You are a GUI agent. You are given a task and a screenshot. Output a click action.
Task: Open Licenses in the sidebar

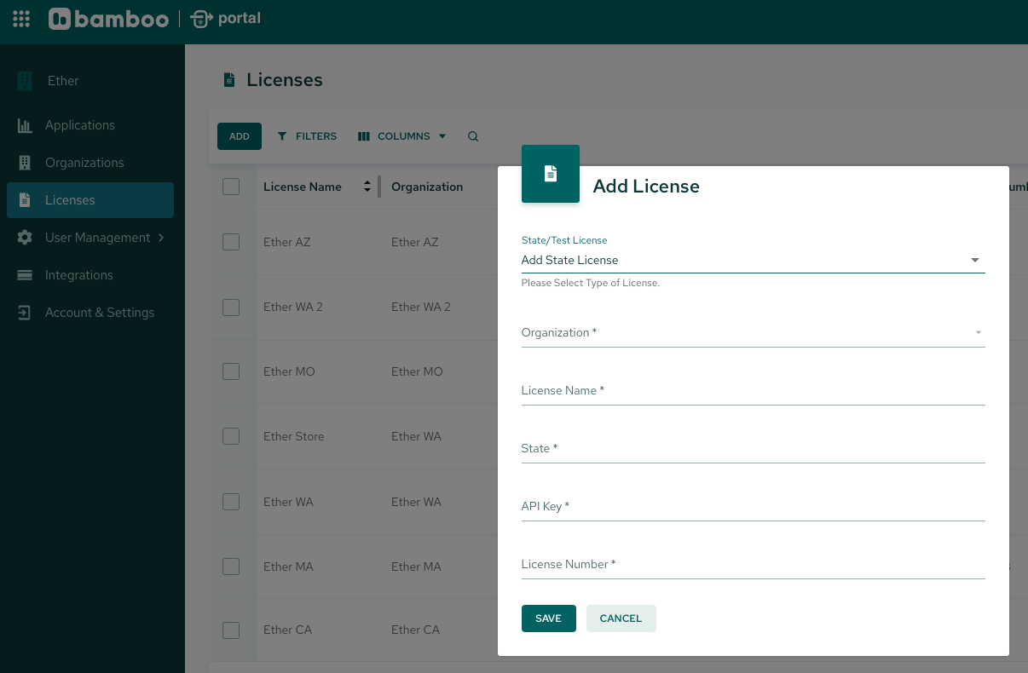(90, 200)
